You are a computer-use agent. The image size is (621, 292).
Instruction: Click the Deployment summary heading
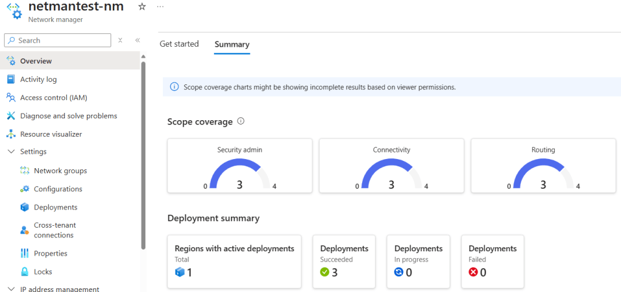pos(213,218)
